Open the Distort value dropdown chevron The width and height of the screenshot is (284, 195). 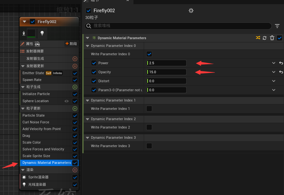[274, 81]
